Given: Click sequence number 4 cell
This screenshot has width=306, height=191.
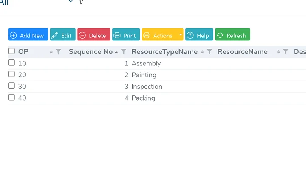Looking at the screenshot, I should pyautogui.click(x=127, y=98).
